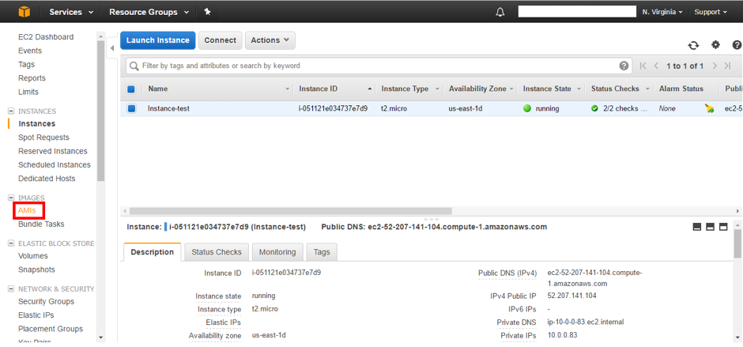Click the help question mark in filter bar
This screenshot has width=743, height=347.
pyautogui.click(x=624, y=66)
